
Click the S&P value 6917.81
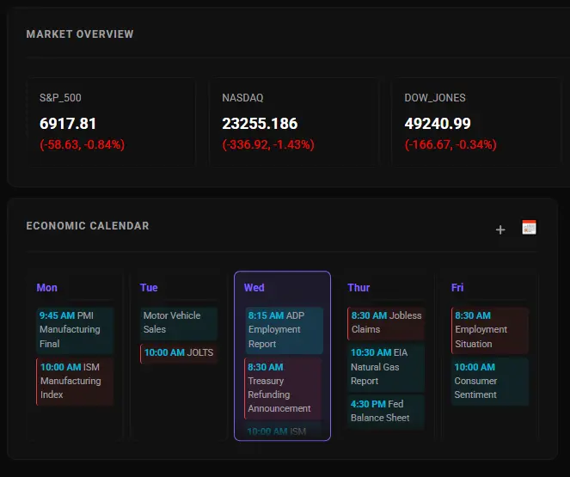68,124
